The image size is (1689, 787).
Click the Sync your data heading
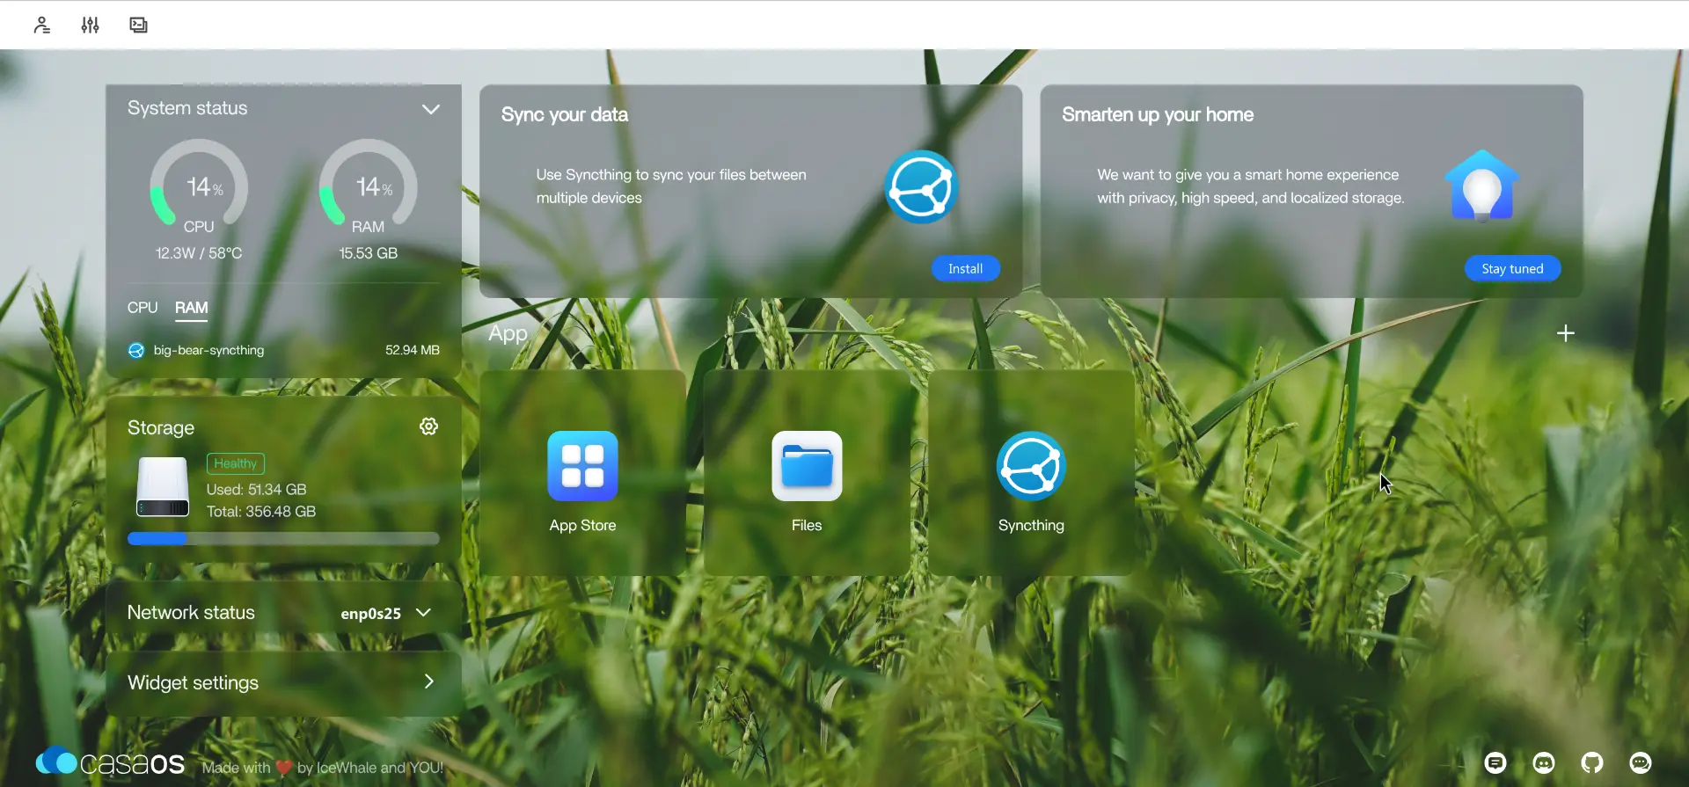coord(565,115)
